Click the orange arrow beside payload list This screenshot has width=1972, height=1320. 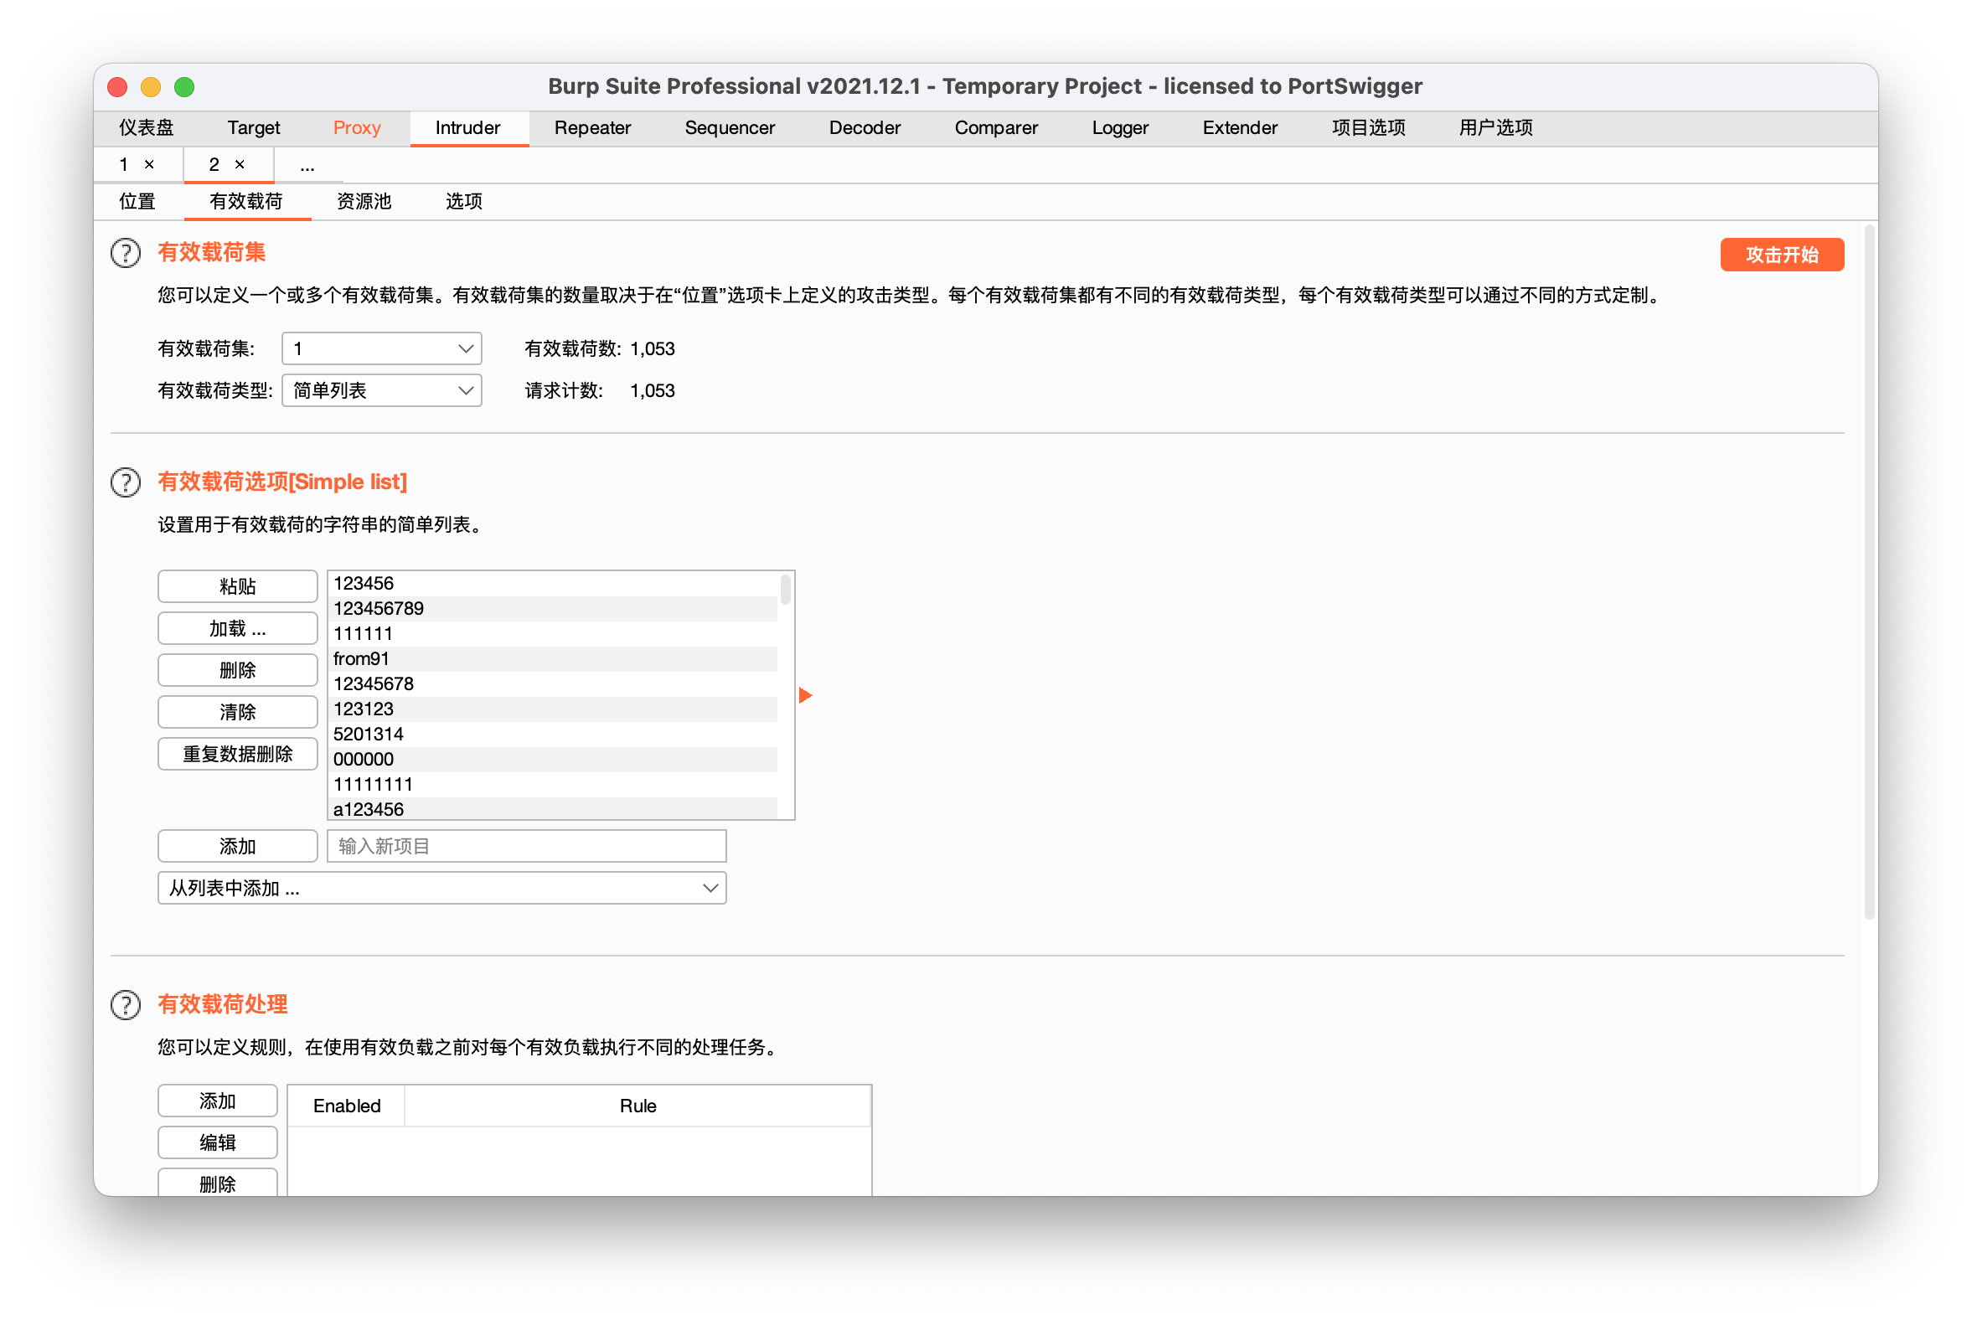pos(806,695)
